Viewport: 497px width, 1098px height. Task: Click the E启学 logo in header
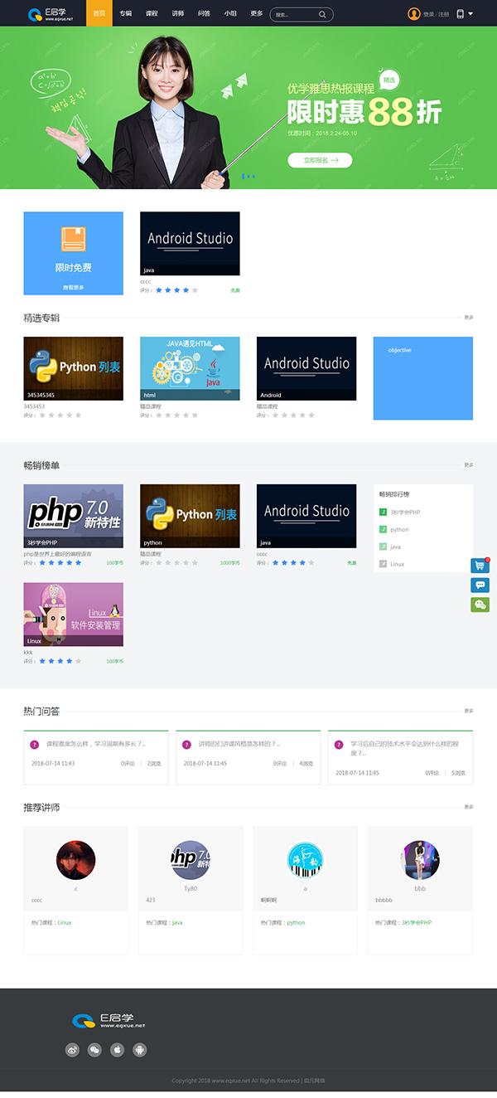click(51, 13)
